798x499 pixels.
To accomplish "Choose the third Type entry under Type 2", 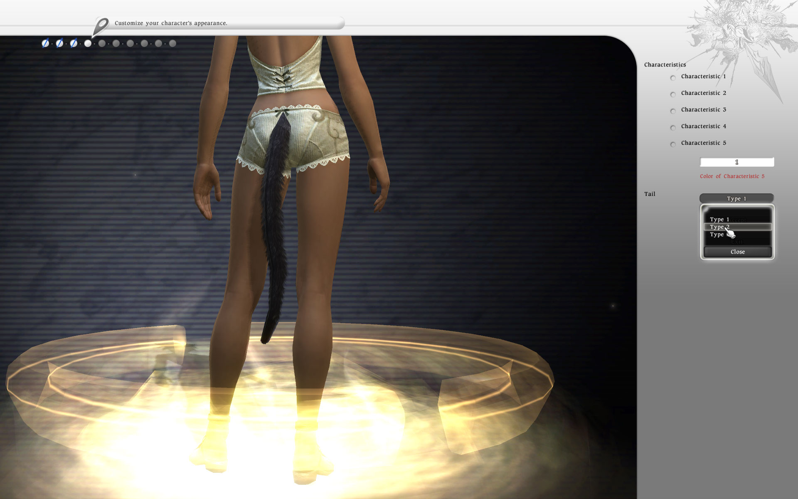I will click(x=737, y=235).
